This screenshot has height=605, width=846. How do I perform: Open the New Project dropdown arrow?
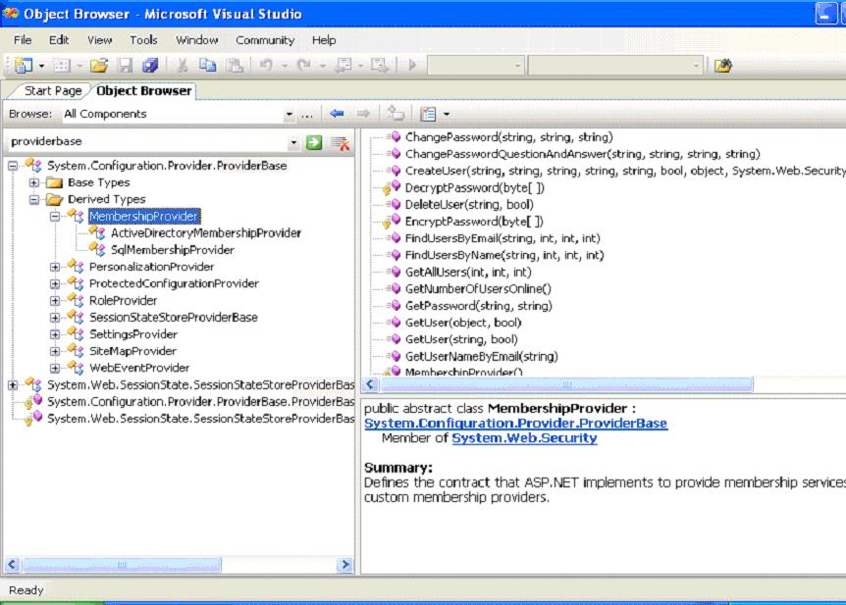point(41,67)
